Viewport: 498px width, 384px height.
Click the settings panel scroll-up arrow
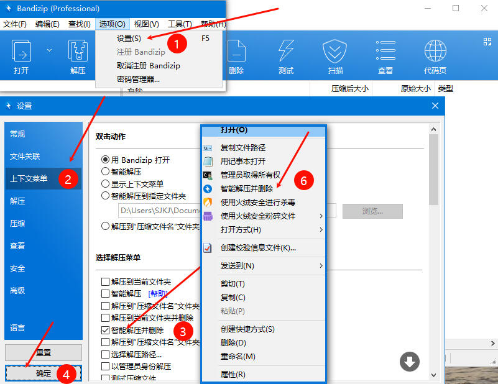(433, 129)
